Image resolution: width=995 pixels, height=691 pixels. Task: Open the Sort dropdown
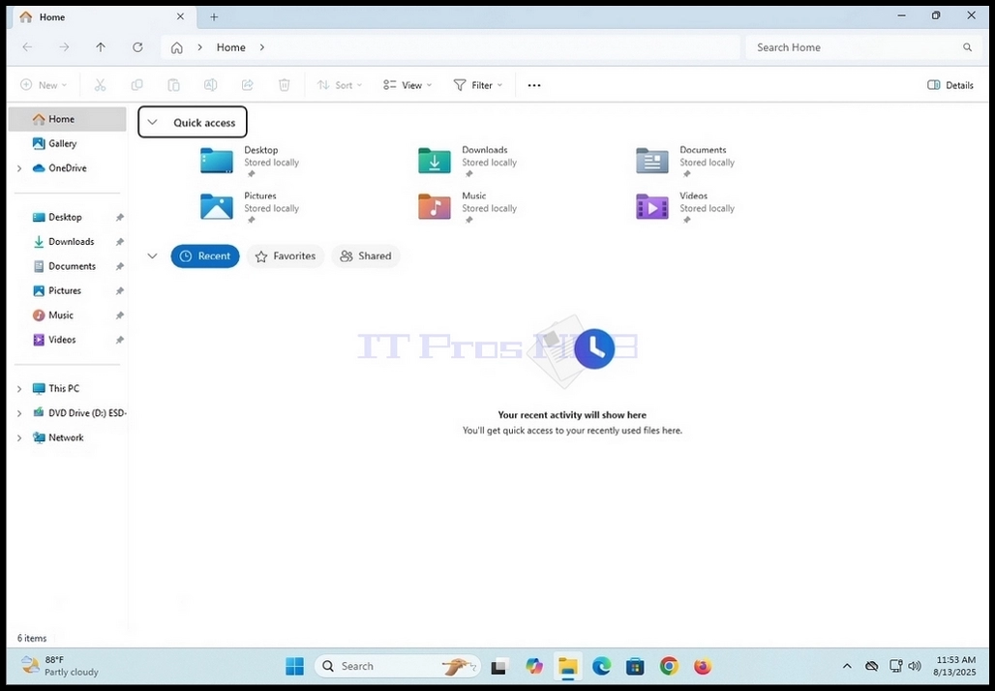point(340,85)
